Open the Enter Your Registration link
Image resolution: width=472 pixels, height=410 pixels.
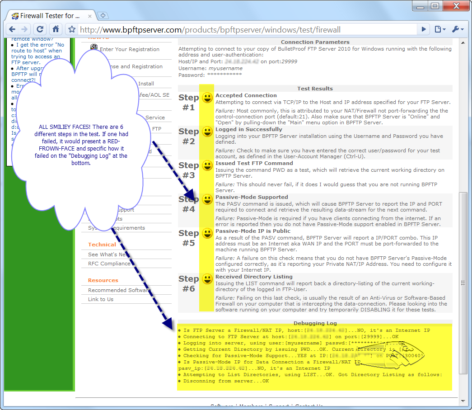[130, 49]
